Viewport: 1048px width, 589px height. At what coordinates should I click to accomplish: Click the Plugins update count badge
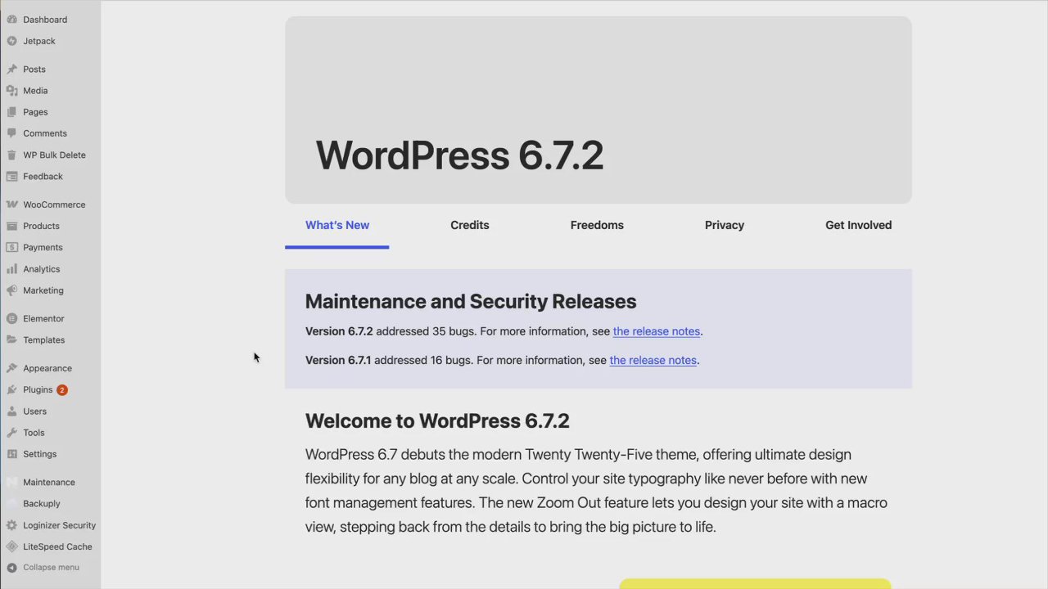pyautogui.click(x=61, y=390)
